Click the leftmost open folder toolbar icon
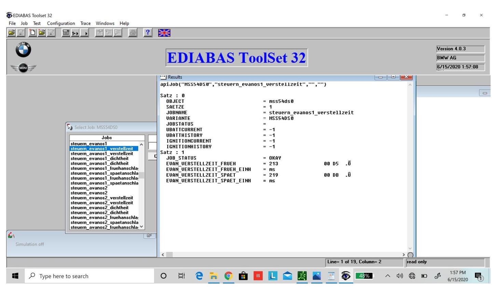Image resolution: width=492 pixels, height=293 pixels. tap(12, 33)
